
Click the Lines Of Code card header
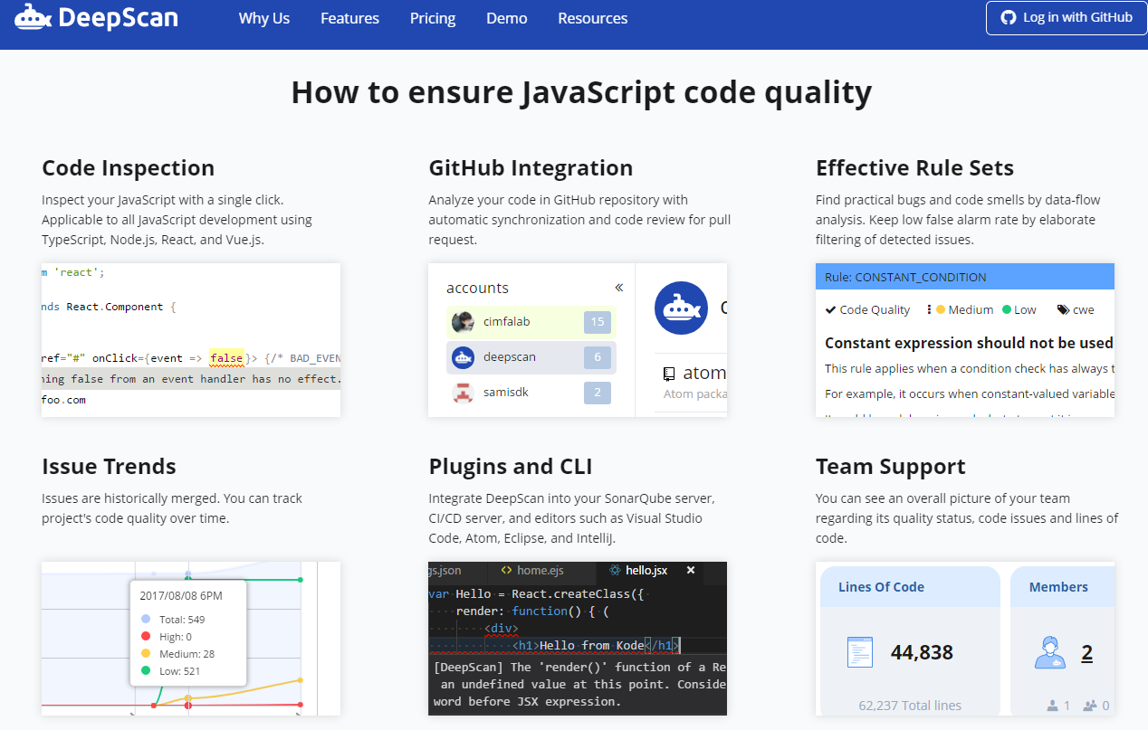(910, 587)
